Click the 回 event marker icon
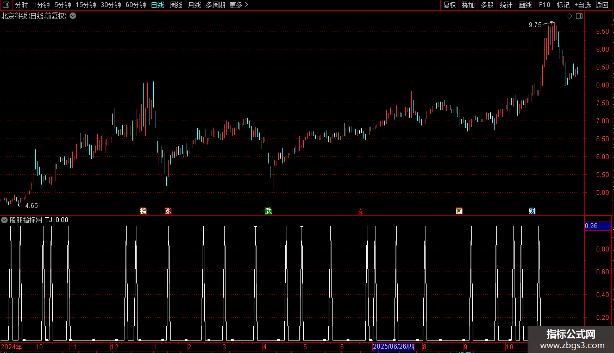614x353 pixels. [459, 211]
